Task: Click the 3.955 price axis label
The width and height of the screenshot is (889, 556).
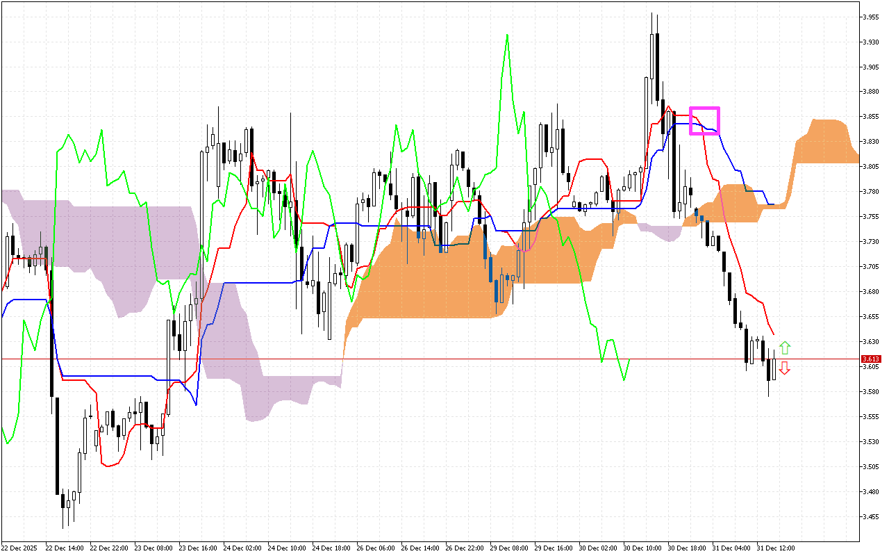Action: 870,17
